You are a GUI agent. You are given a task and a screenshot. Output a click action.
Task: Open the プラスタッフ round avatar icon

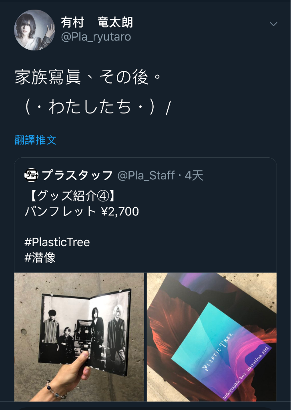point(31,175)
